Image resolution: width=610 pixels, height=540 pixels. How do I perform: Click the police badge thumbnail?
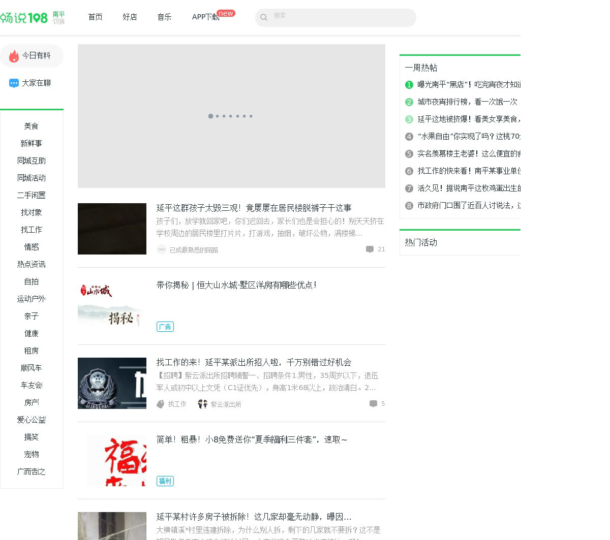[x=112, y=383]
